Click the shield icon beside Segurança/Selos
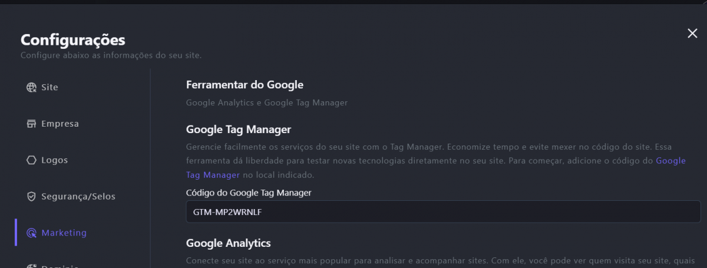This screenshot has width=707, height=268. coord(32,196)
